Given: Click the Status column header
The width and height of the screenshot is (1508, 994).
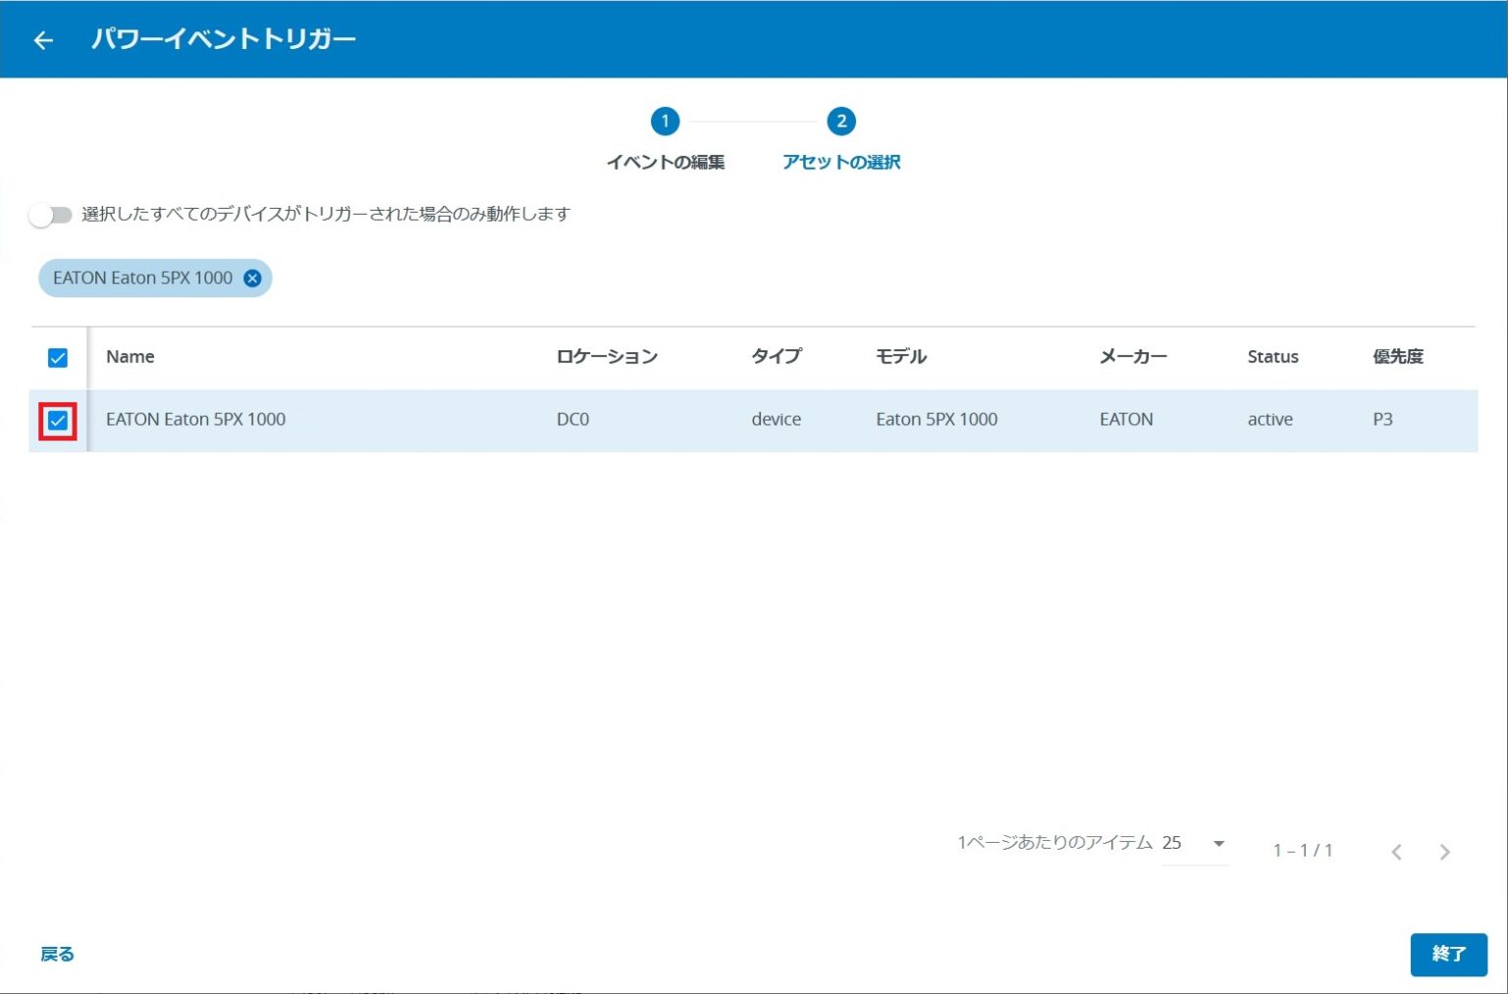Looking at the screenshot, I should [1272, 356].
